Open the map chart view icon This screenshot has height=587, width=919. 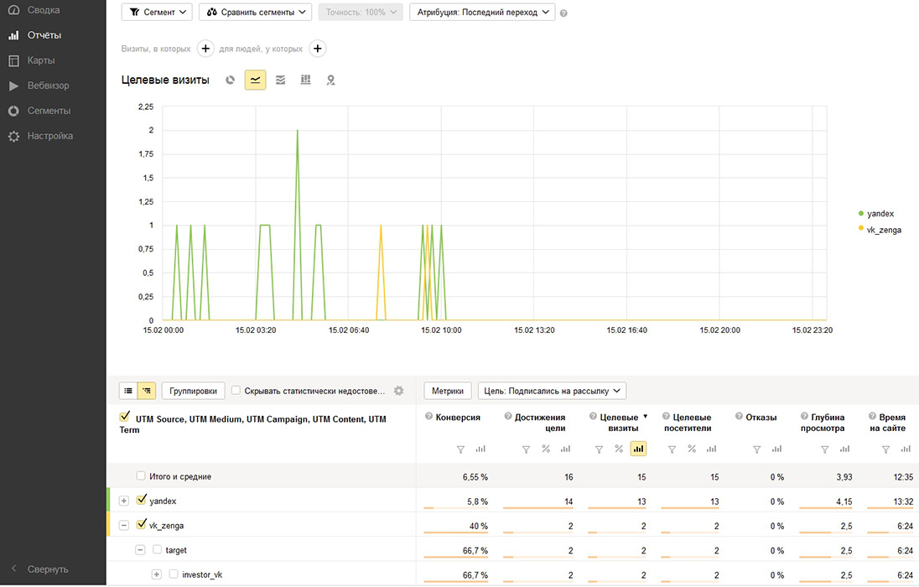330,80
